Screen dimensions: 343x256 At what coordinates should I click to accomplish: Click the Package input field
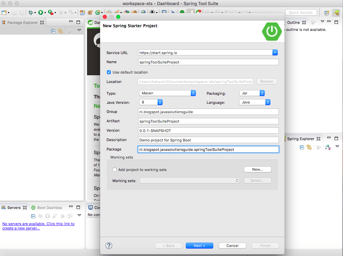pos(208,149)
